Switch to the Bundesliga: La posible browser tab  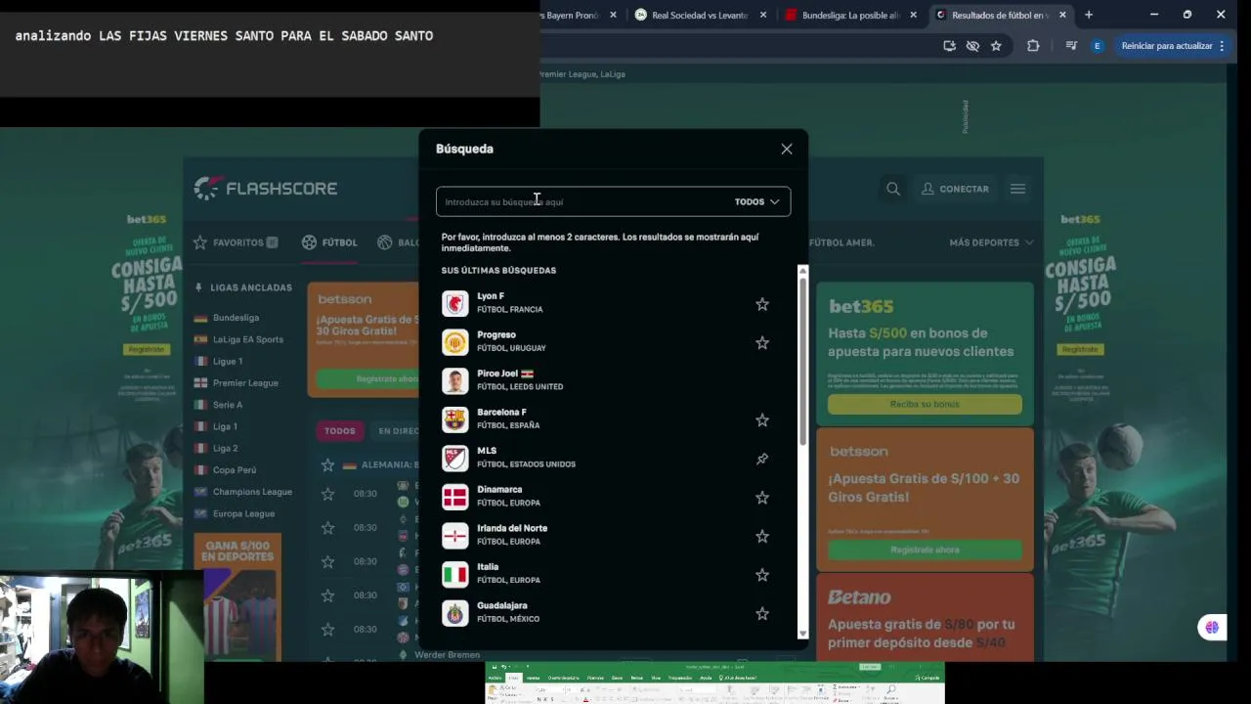848,15
